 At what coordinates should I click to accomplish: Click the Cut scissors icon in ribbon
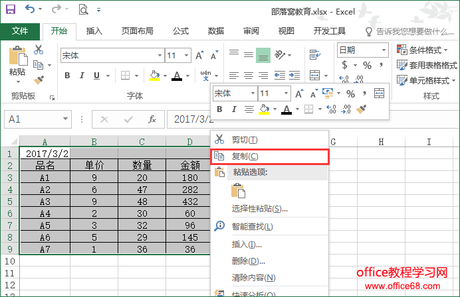[39, 50]
